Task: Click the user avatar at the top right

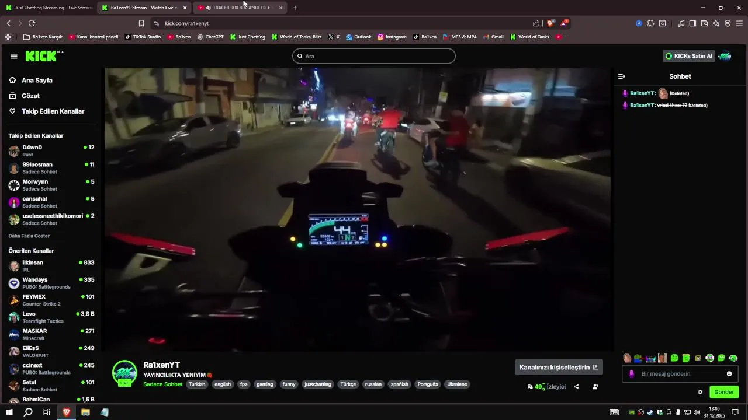Action: tap(725, 56)
